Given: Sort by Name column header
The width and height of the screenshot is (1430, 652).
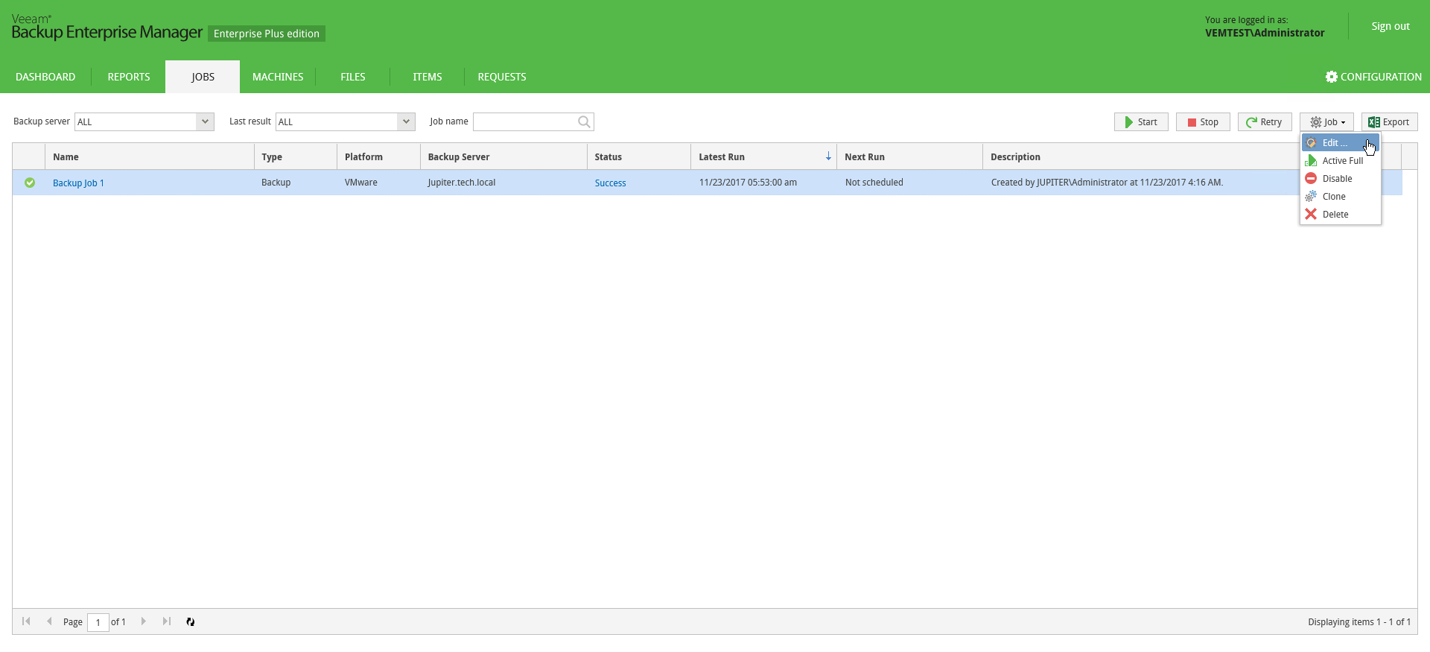Looking at the screenshot, I should coord(150,157).
